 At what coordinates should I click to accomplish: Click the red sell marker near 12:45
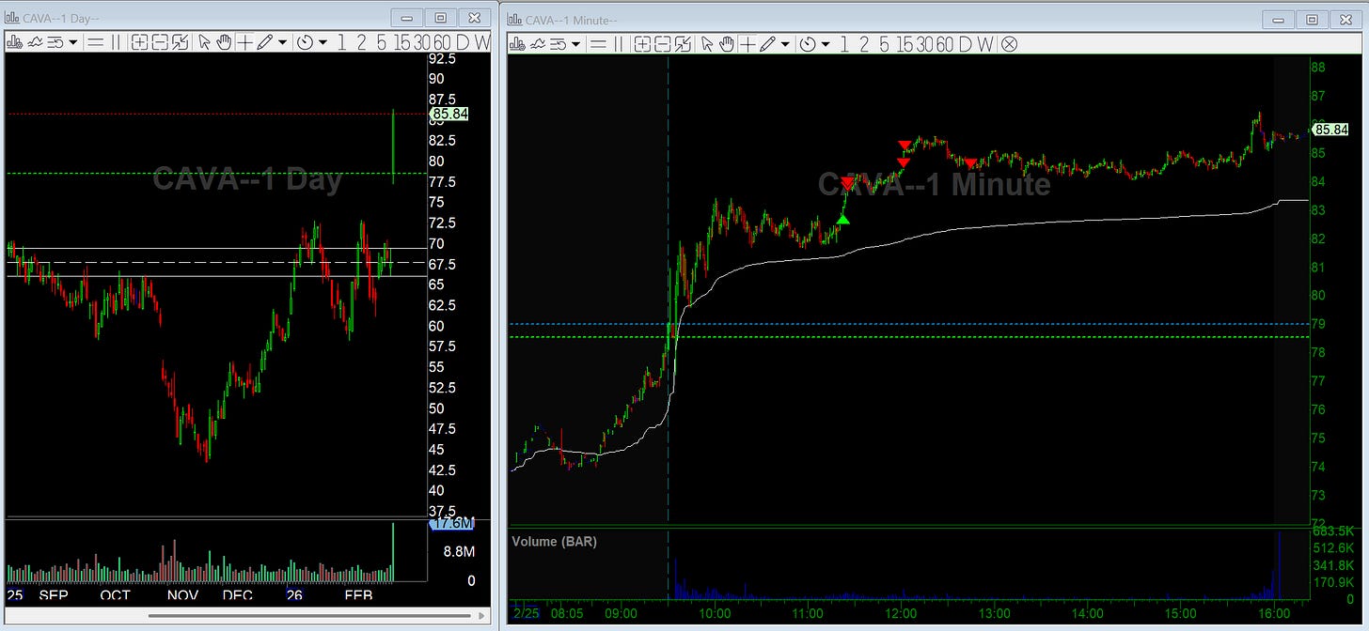(970, 163)
